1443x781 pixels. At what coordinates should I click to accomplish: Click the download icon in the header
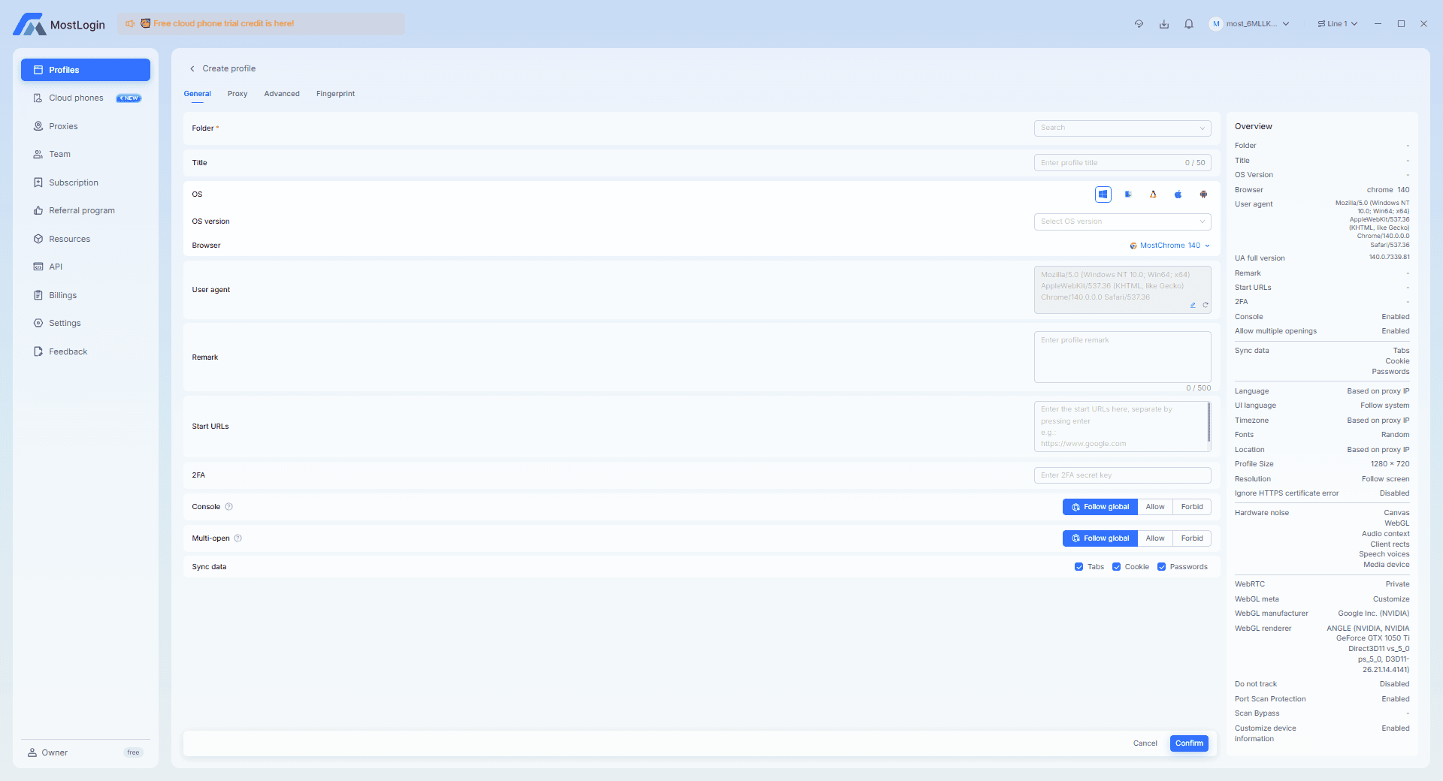click(x=1164, y=24)
